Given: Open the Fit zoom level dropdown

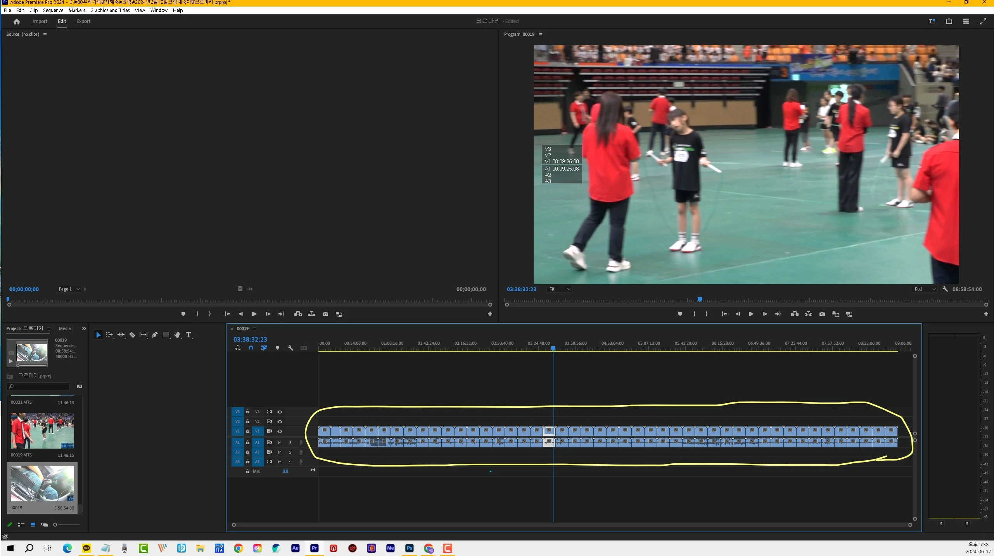Looking at the screenshot, I should pyautogui.click(x=559, y=289).
